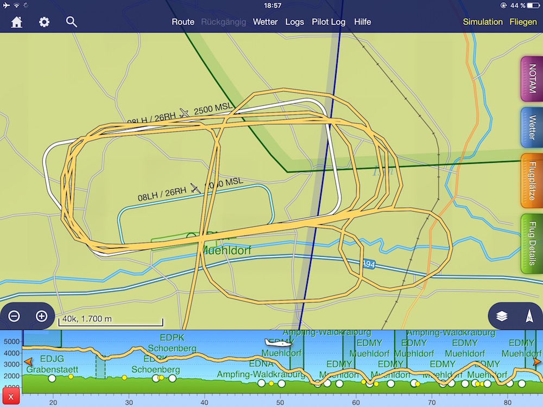
Task: Expand the orange Flugplätze side tab
Action: pos(532,181)
